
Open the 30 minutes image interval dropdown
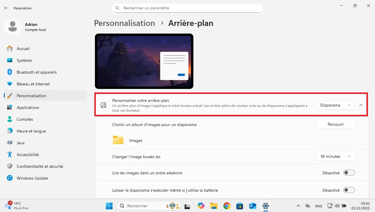[x=336, y=156]
